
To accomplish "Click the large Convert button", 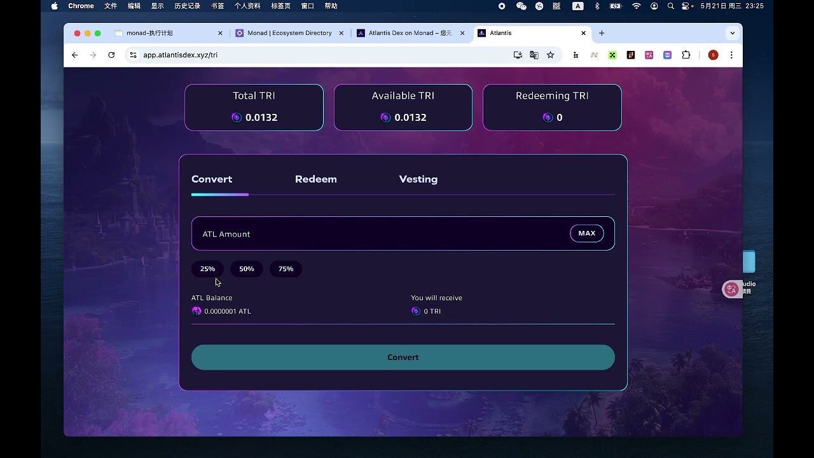I will pyautogui.click(x=403, y=357).
